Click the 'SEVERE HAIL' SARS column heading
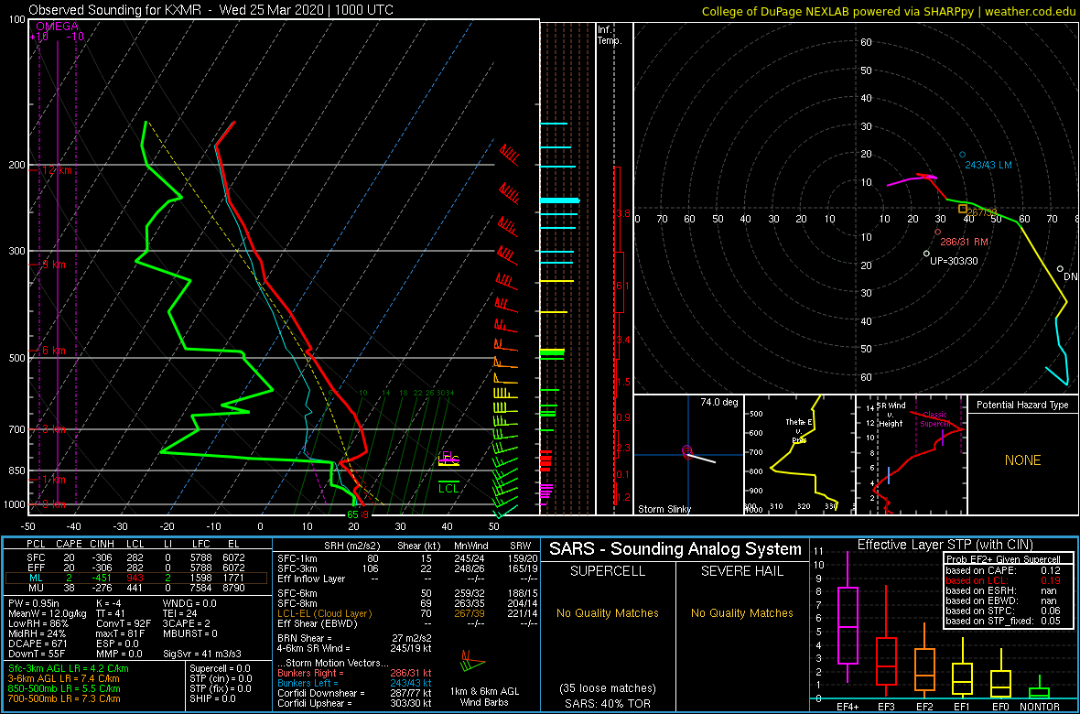The height and width of the screenshot is (714, 1080). [742, 571]
